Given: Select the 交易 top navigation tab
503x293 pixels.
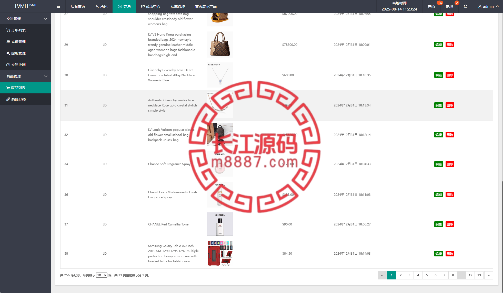Looking at the screenshot, I should pyautogui.click(x=124, y=6).
